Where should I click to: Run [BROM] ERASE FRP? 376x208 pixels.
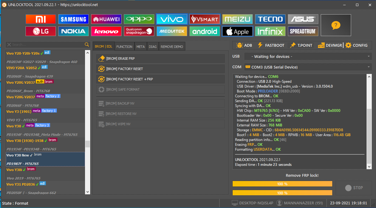(160, 59)
